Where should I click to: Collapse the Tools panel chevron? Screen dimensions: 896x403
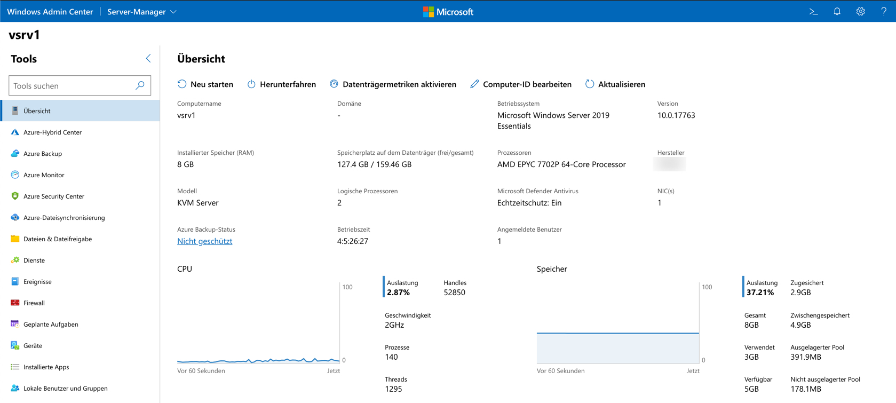click(x=148, y=58)
